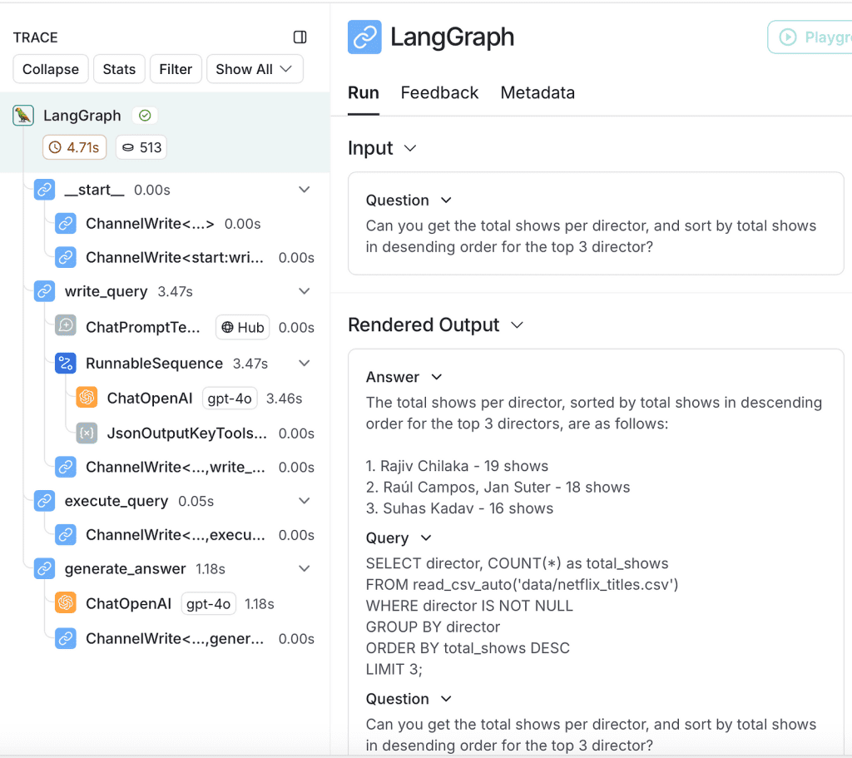
Task: Click the green success check icon
Action: point(145,116)
